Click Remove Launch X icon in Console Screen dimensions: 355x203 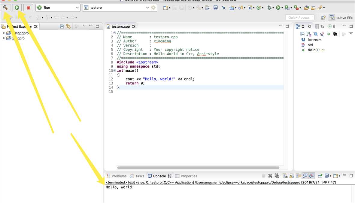[270, 176]
